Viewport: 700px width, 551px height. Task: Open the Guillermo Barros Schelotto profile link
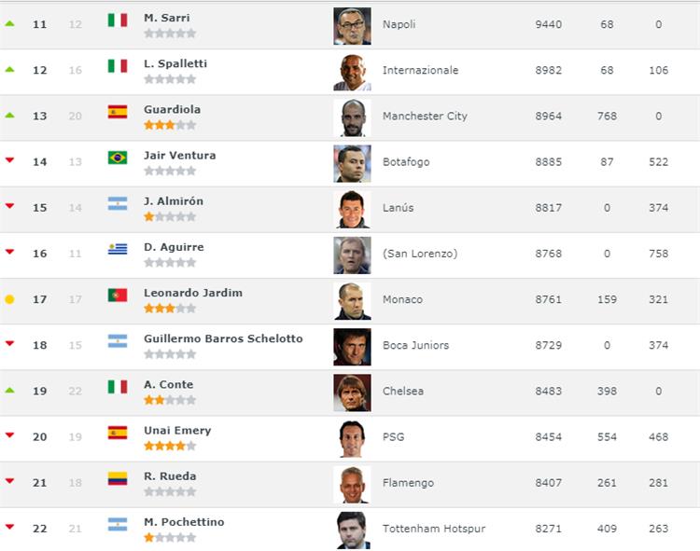coord(223,338)
